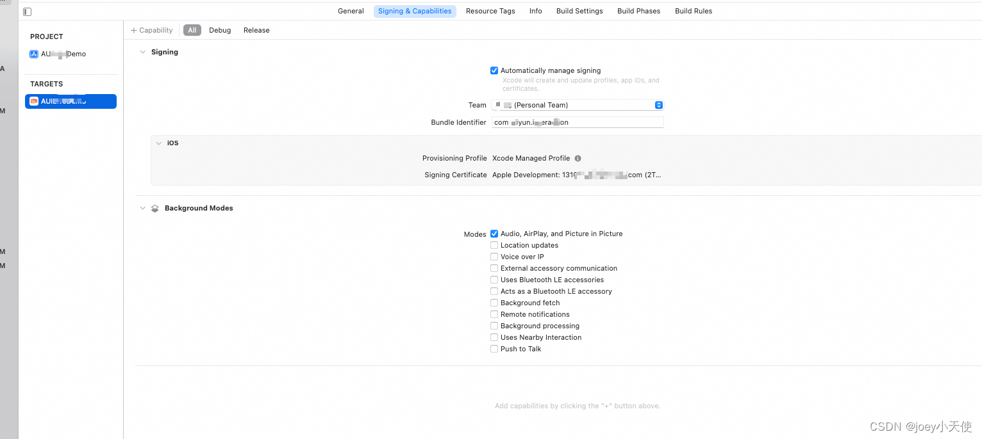The height and width of the screenshot is (439, 982).
Task: Select the Signing & Capabilities tab
Action: (x=415, y=11)
